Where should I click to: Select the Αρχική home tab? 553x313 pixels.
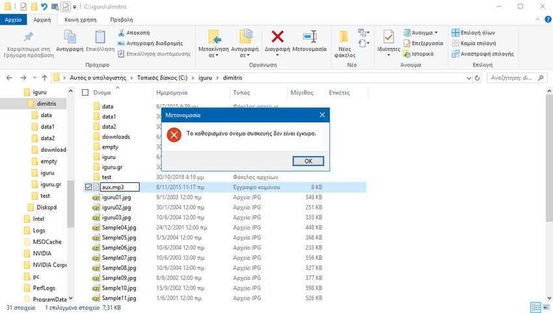[42, 20]
